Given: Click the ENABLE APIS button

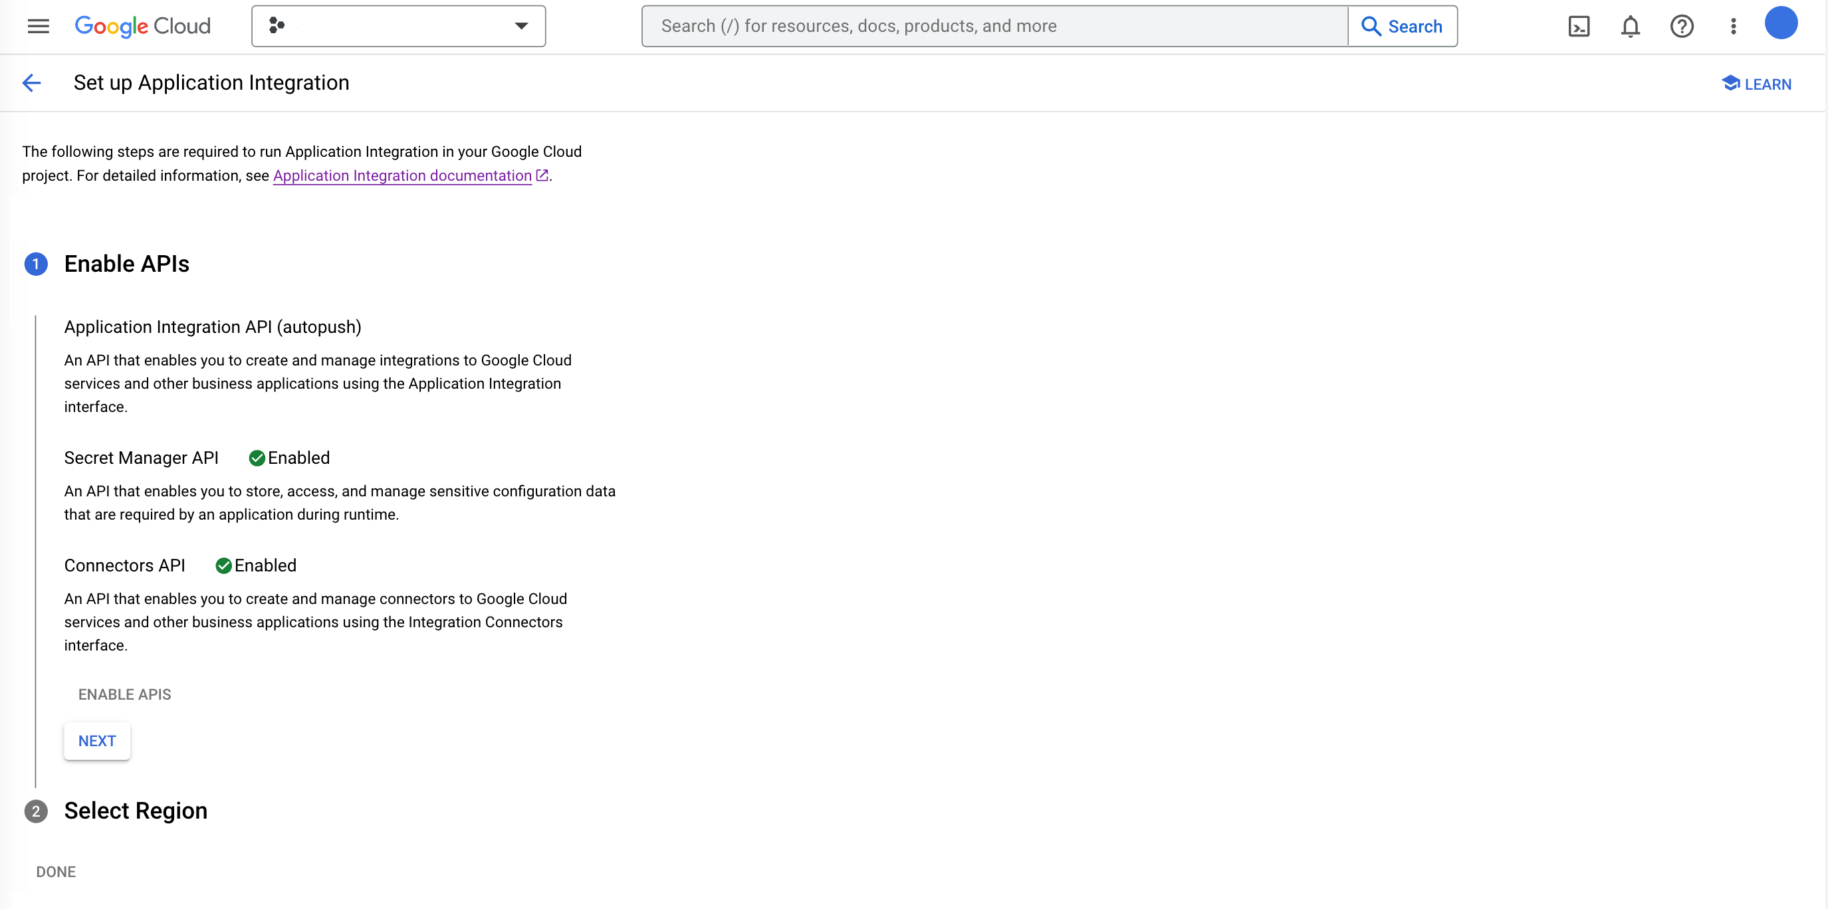Looking at the screenshot, I should point(125,694).
